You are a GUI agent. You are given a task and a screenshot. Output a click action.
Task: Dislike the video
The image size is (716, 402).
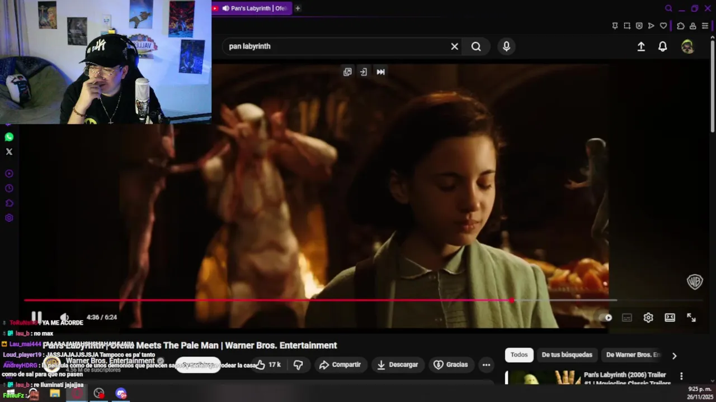coord(298,365)
